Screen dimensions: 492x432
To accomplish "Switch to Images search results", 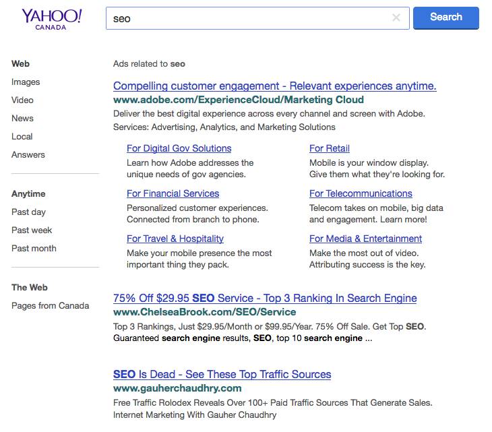I will coord(26,82).
